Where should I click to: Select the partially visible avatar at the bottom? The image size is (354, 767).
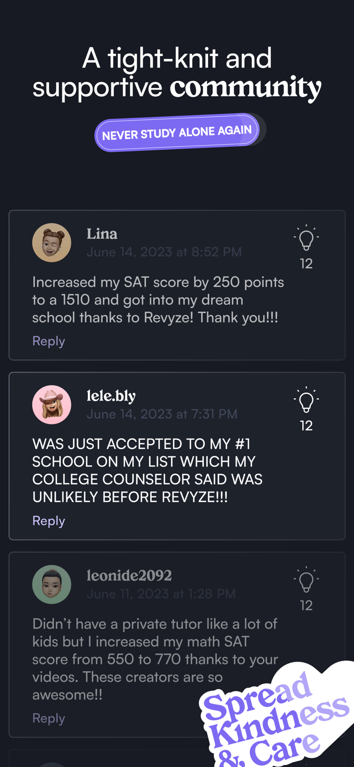[x=52, y=764]
